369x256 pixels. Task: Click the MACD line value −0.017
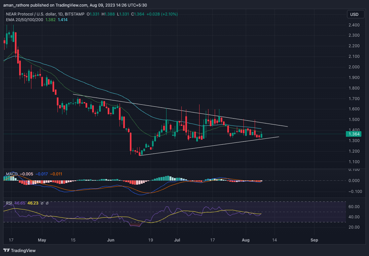(41, 174)
